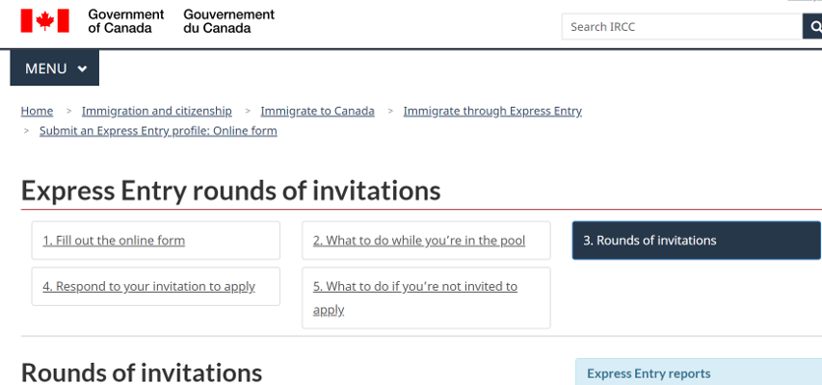Click the search magnifier icon button
This screenshot has width=822, height=385.
tap(812, 26)
